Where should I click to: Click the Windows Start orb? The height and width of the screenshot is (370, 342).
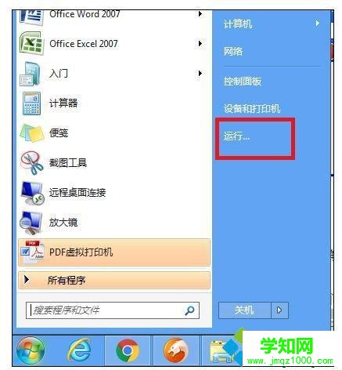(x=31, y=350)
